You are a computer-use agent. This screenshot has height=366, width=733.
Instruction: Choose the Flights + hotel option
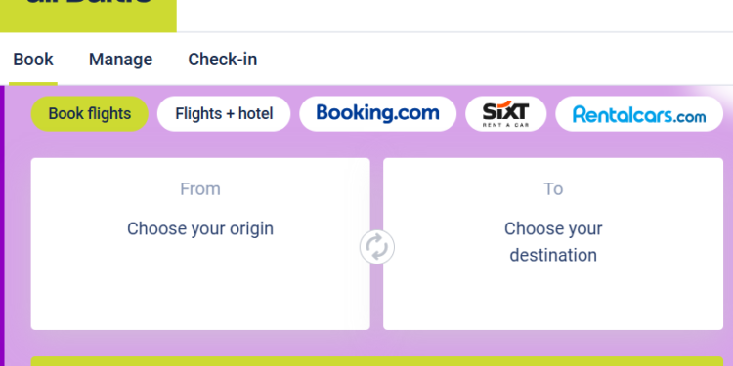(224, 114)
